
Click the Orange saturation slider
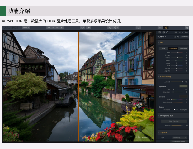click(177, 55)
